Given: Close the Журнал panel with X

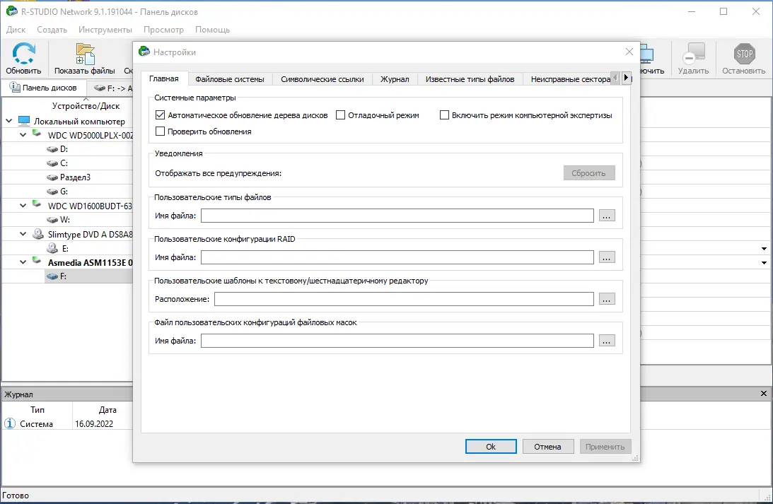Looking at the screenshot, I should click(764, 393).
